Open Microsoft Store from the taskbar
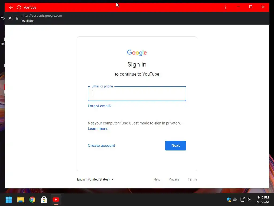274x206 pixels. (x=44, y=200)
